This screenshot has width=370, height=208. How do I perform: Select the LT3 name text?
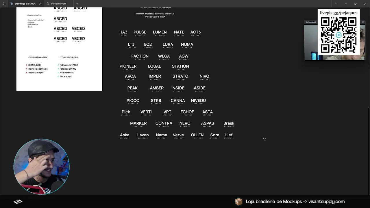pyautogui.click(x=131, y=44)
